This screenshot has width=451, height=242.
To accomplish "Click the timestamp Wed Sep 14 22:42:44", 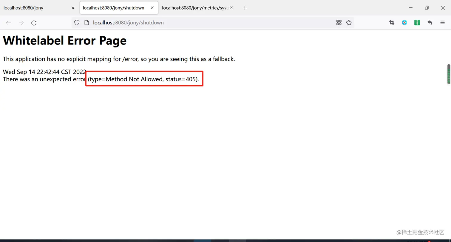I will pos(44,72).
